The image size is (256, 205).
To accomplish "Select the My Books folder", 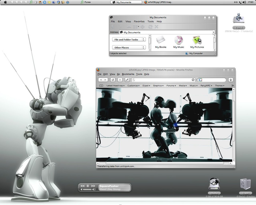I will click(x=161, y=42).
